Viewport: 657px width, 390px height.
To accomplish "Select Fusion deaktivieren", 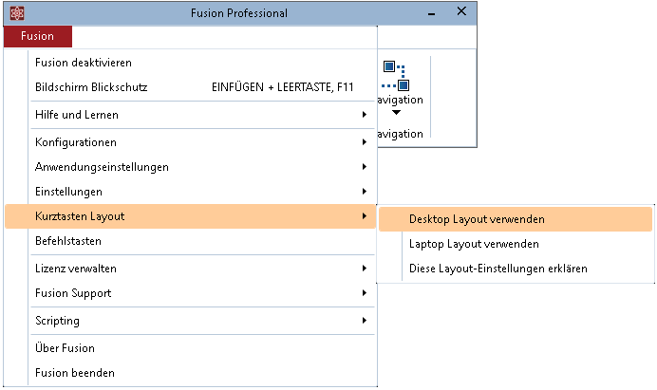I will 84,63.
